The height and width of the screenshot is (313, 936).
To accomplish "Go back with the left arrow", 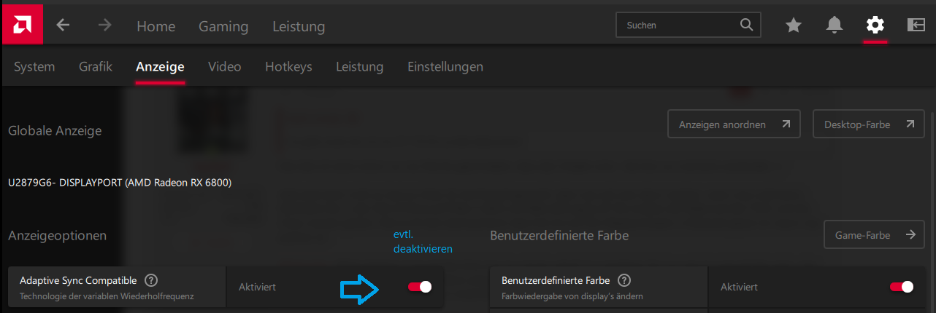I will pyautogui.click(x=64, y=25).
